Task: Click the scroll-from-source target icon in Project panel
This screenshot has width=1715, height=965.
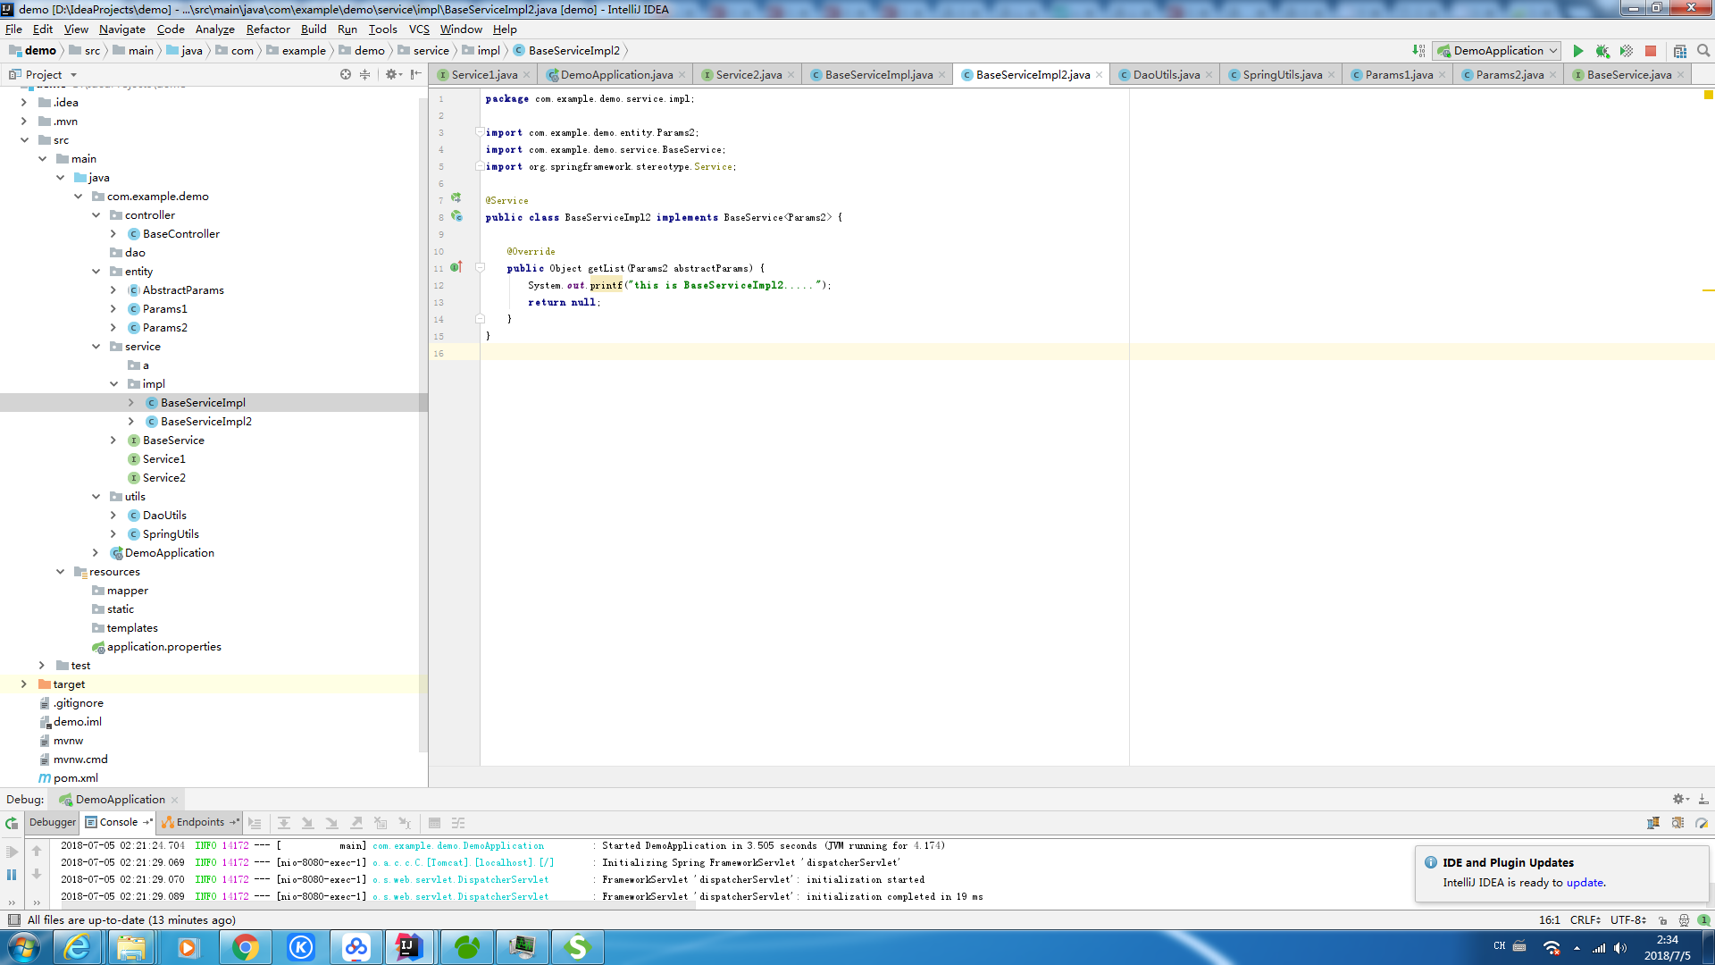Action: (x=346, y=74)
